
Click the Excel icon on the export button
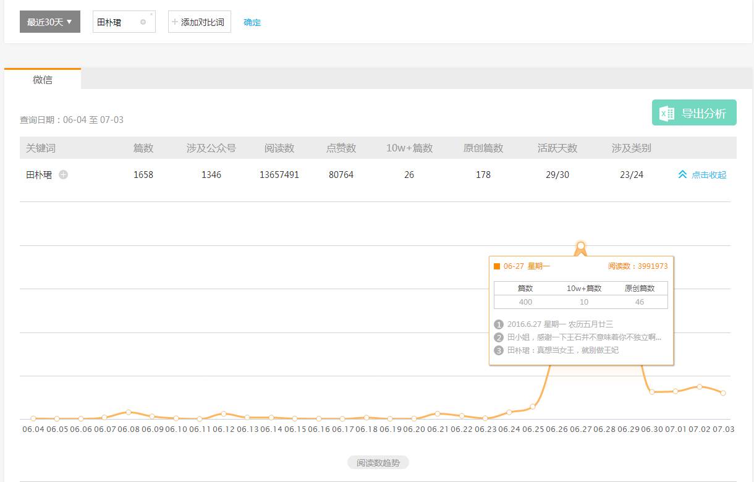(667, 113)
